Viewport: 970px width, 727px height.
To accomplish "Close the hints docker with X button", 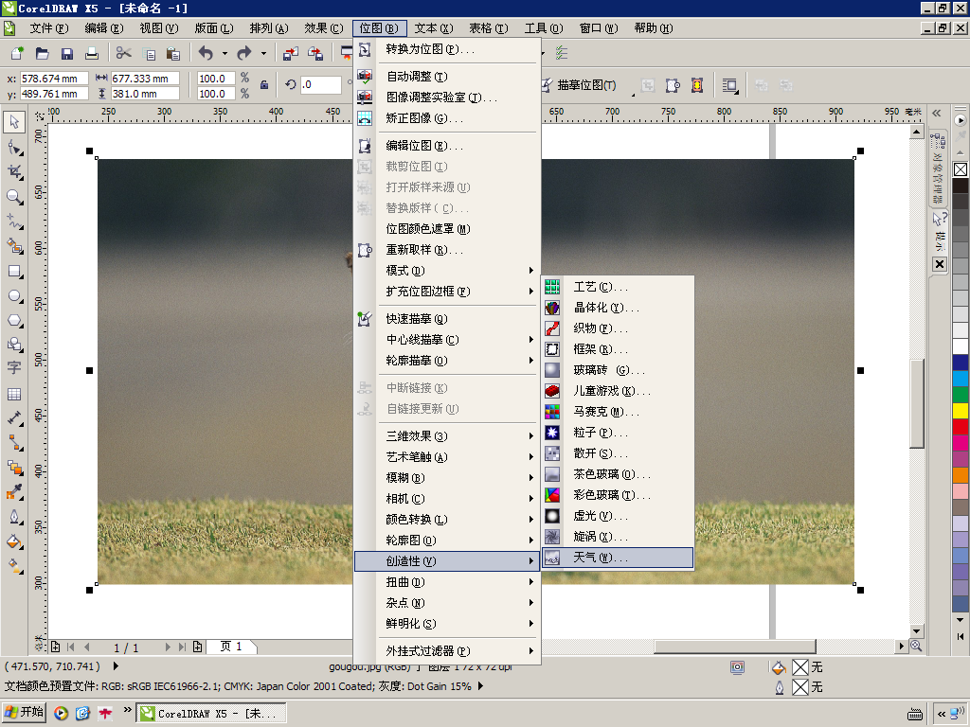I will 940,264.
